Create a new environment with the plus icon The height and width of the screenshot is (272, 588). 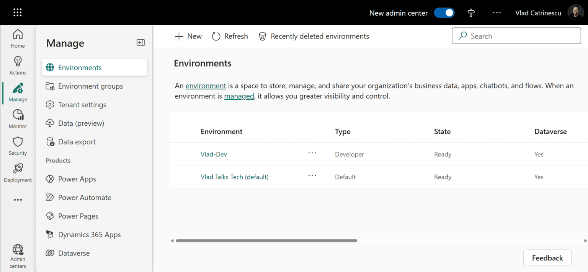pos(188,36)
